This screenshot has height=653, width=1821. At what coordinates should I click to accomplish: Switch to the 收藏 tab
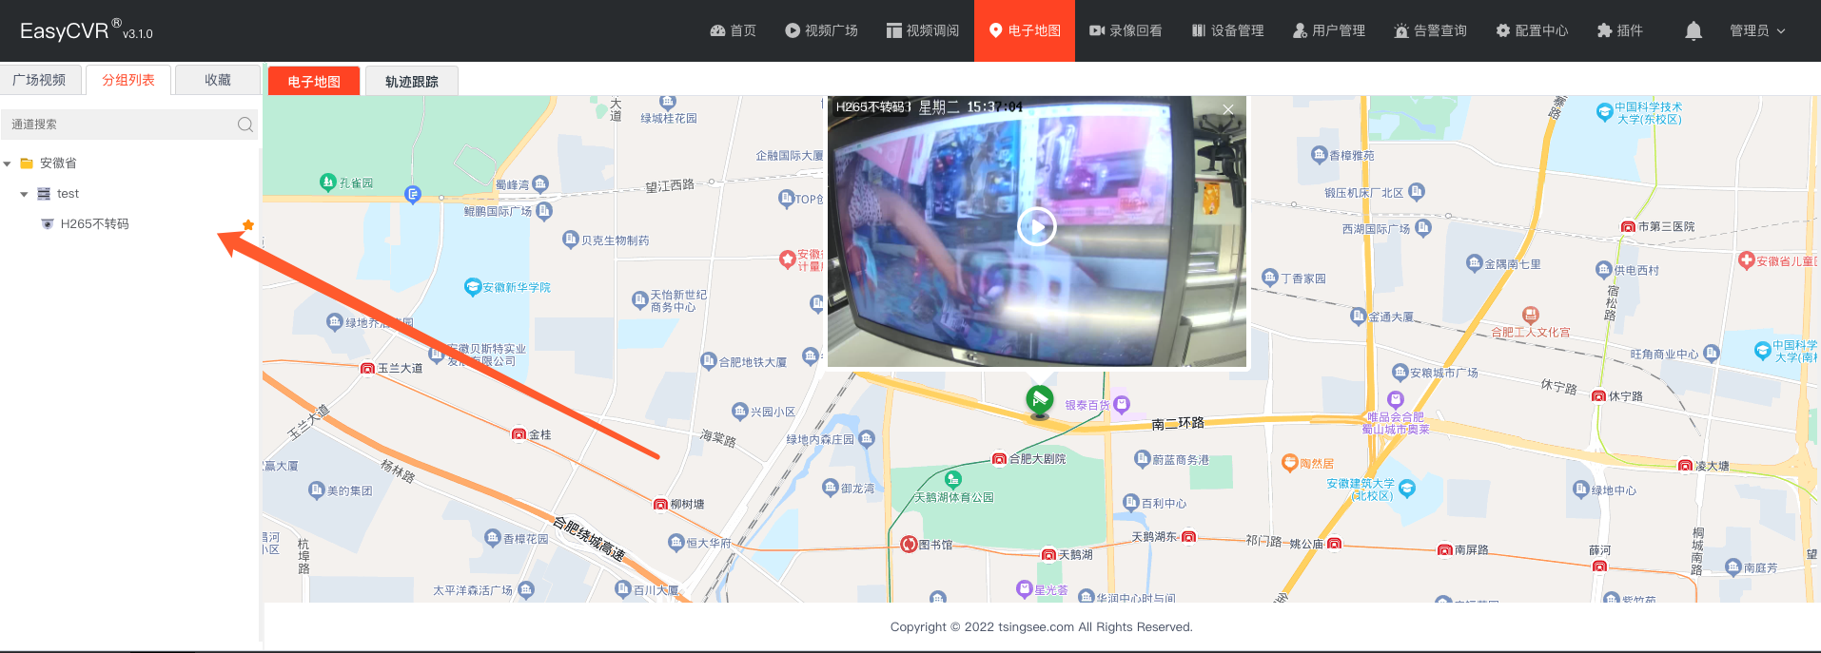(x=218, y=80)
